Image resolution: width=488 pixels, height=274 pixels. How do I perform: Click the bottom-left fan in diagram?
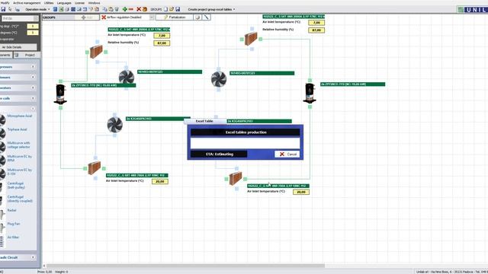(x=115, y=125)
